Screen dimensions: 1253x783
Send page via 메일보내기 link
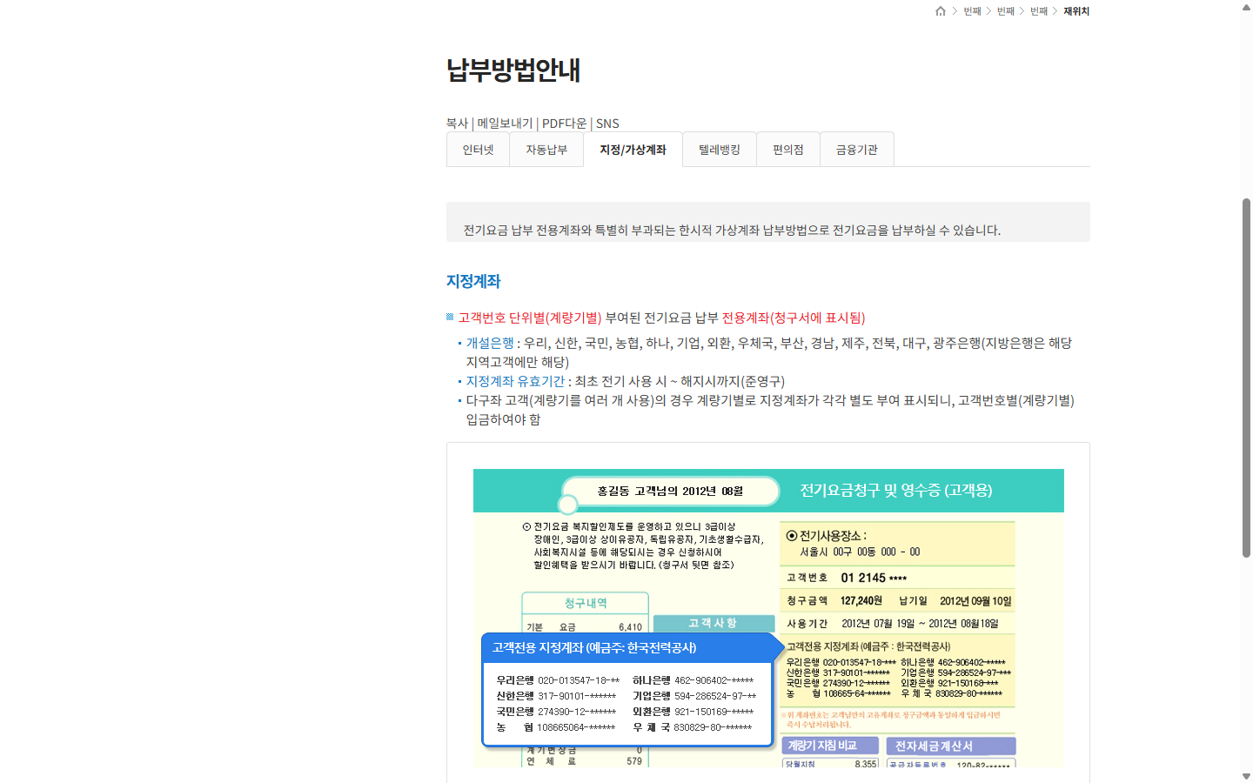point(505,124)
